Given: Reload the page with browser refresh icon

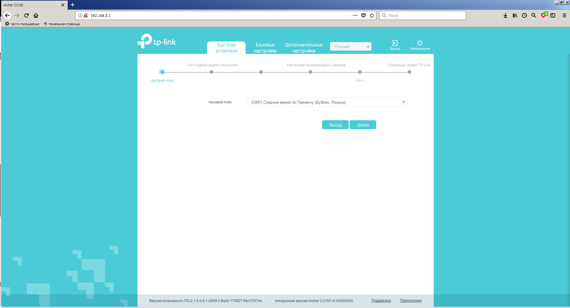Looking at the screenshot, I should 26,15.
